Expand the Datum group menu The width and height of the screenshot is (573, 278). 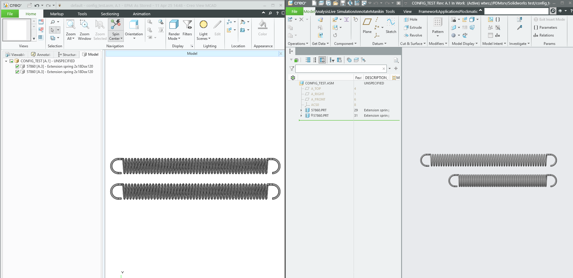click(x=379, y=44)
